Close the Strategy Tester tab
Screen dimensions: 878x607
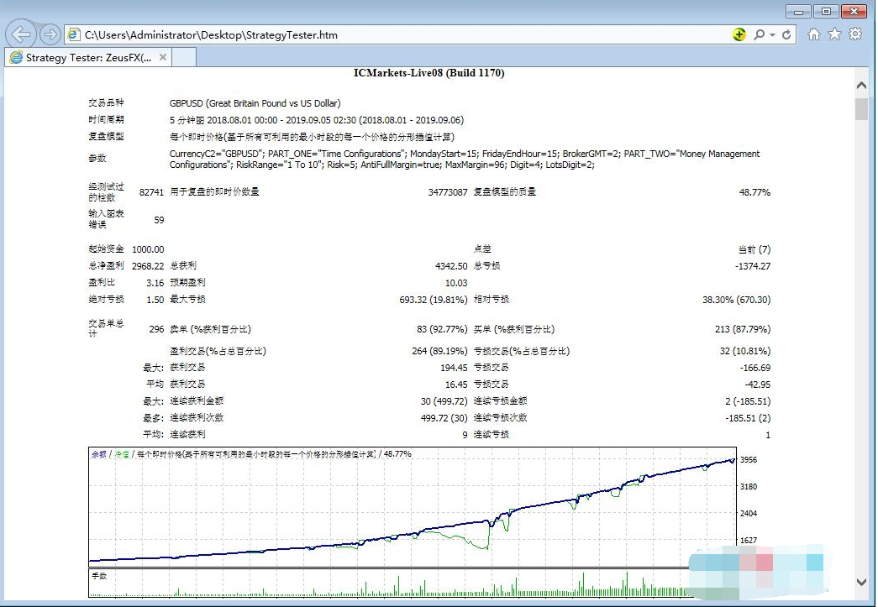tap(163, 58)
